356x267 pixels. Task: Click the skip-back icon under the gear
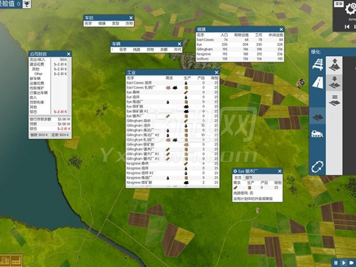[x=347, y=27]
